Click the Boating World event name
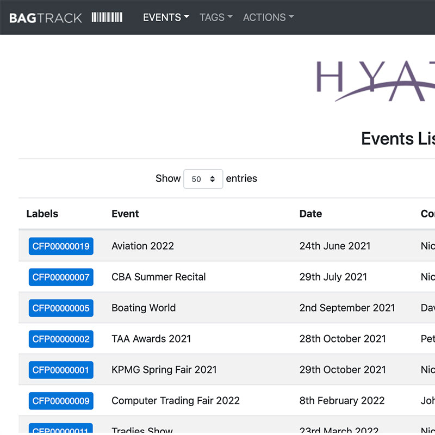The image size is (435, 435). [x=144, y=308]
